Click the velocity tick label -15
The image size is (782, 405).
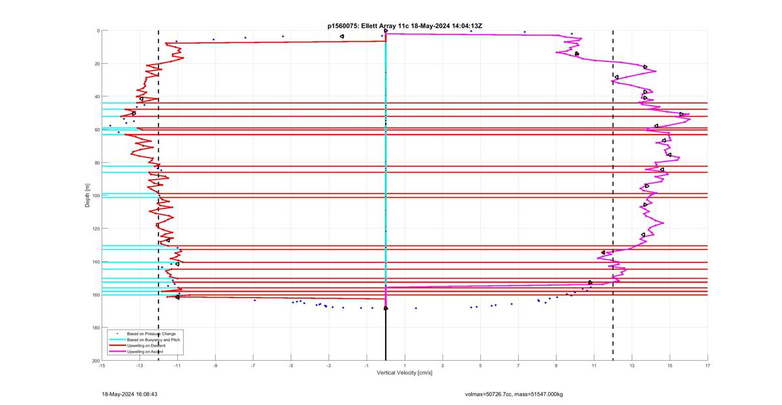102,366
